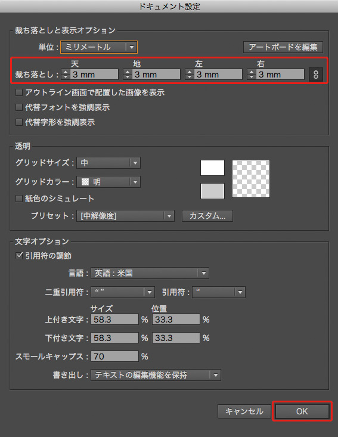Click the transparency checkerboard preview
The height and width of the screenshot is (437, 338).
[x=251, y=179]
